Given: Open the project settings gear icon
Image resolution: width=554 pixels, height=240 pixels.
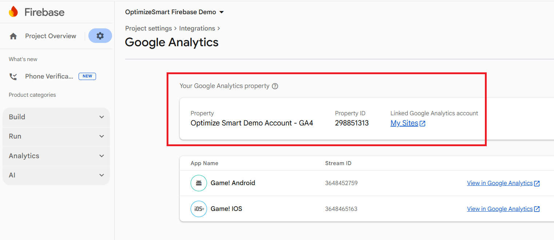Looking at the screenshot, I should (x=100, y=36).
